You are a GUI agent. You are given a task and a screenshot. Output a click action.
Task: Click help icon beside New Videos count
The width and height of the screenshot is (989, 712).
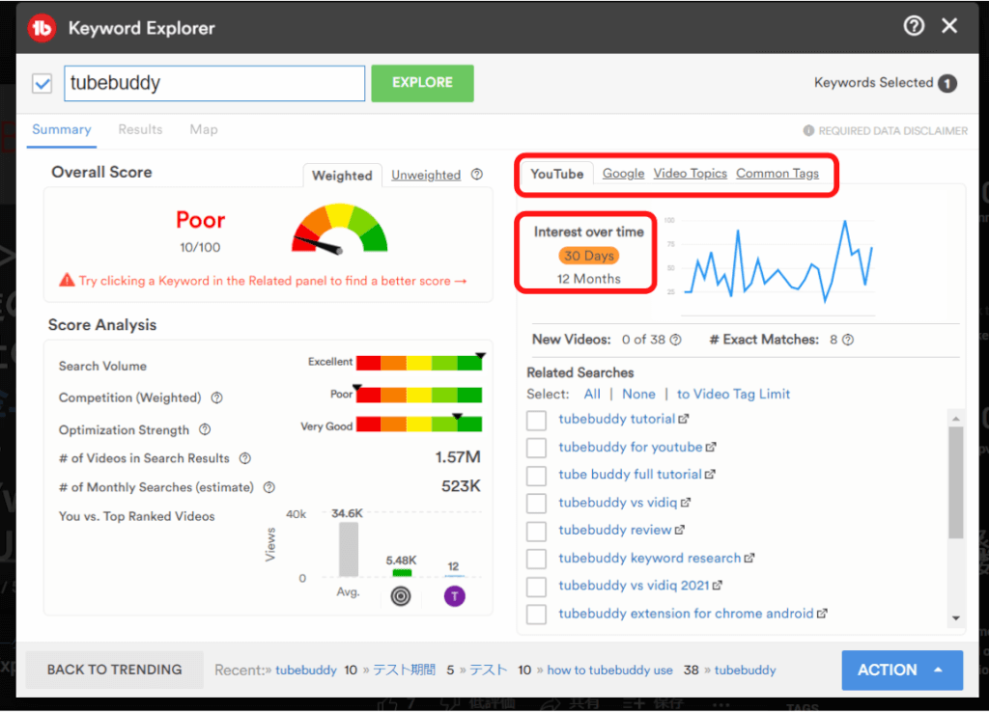[x=675, y=340]
